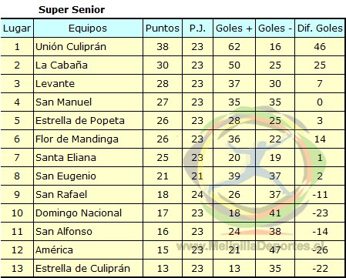Click the Goles + column header

pos(234,28)
